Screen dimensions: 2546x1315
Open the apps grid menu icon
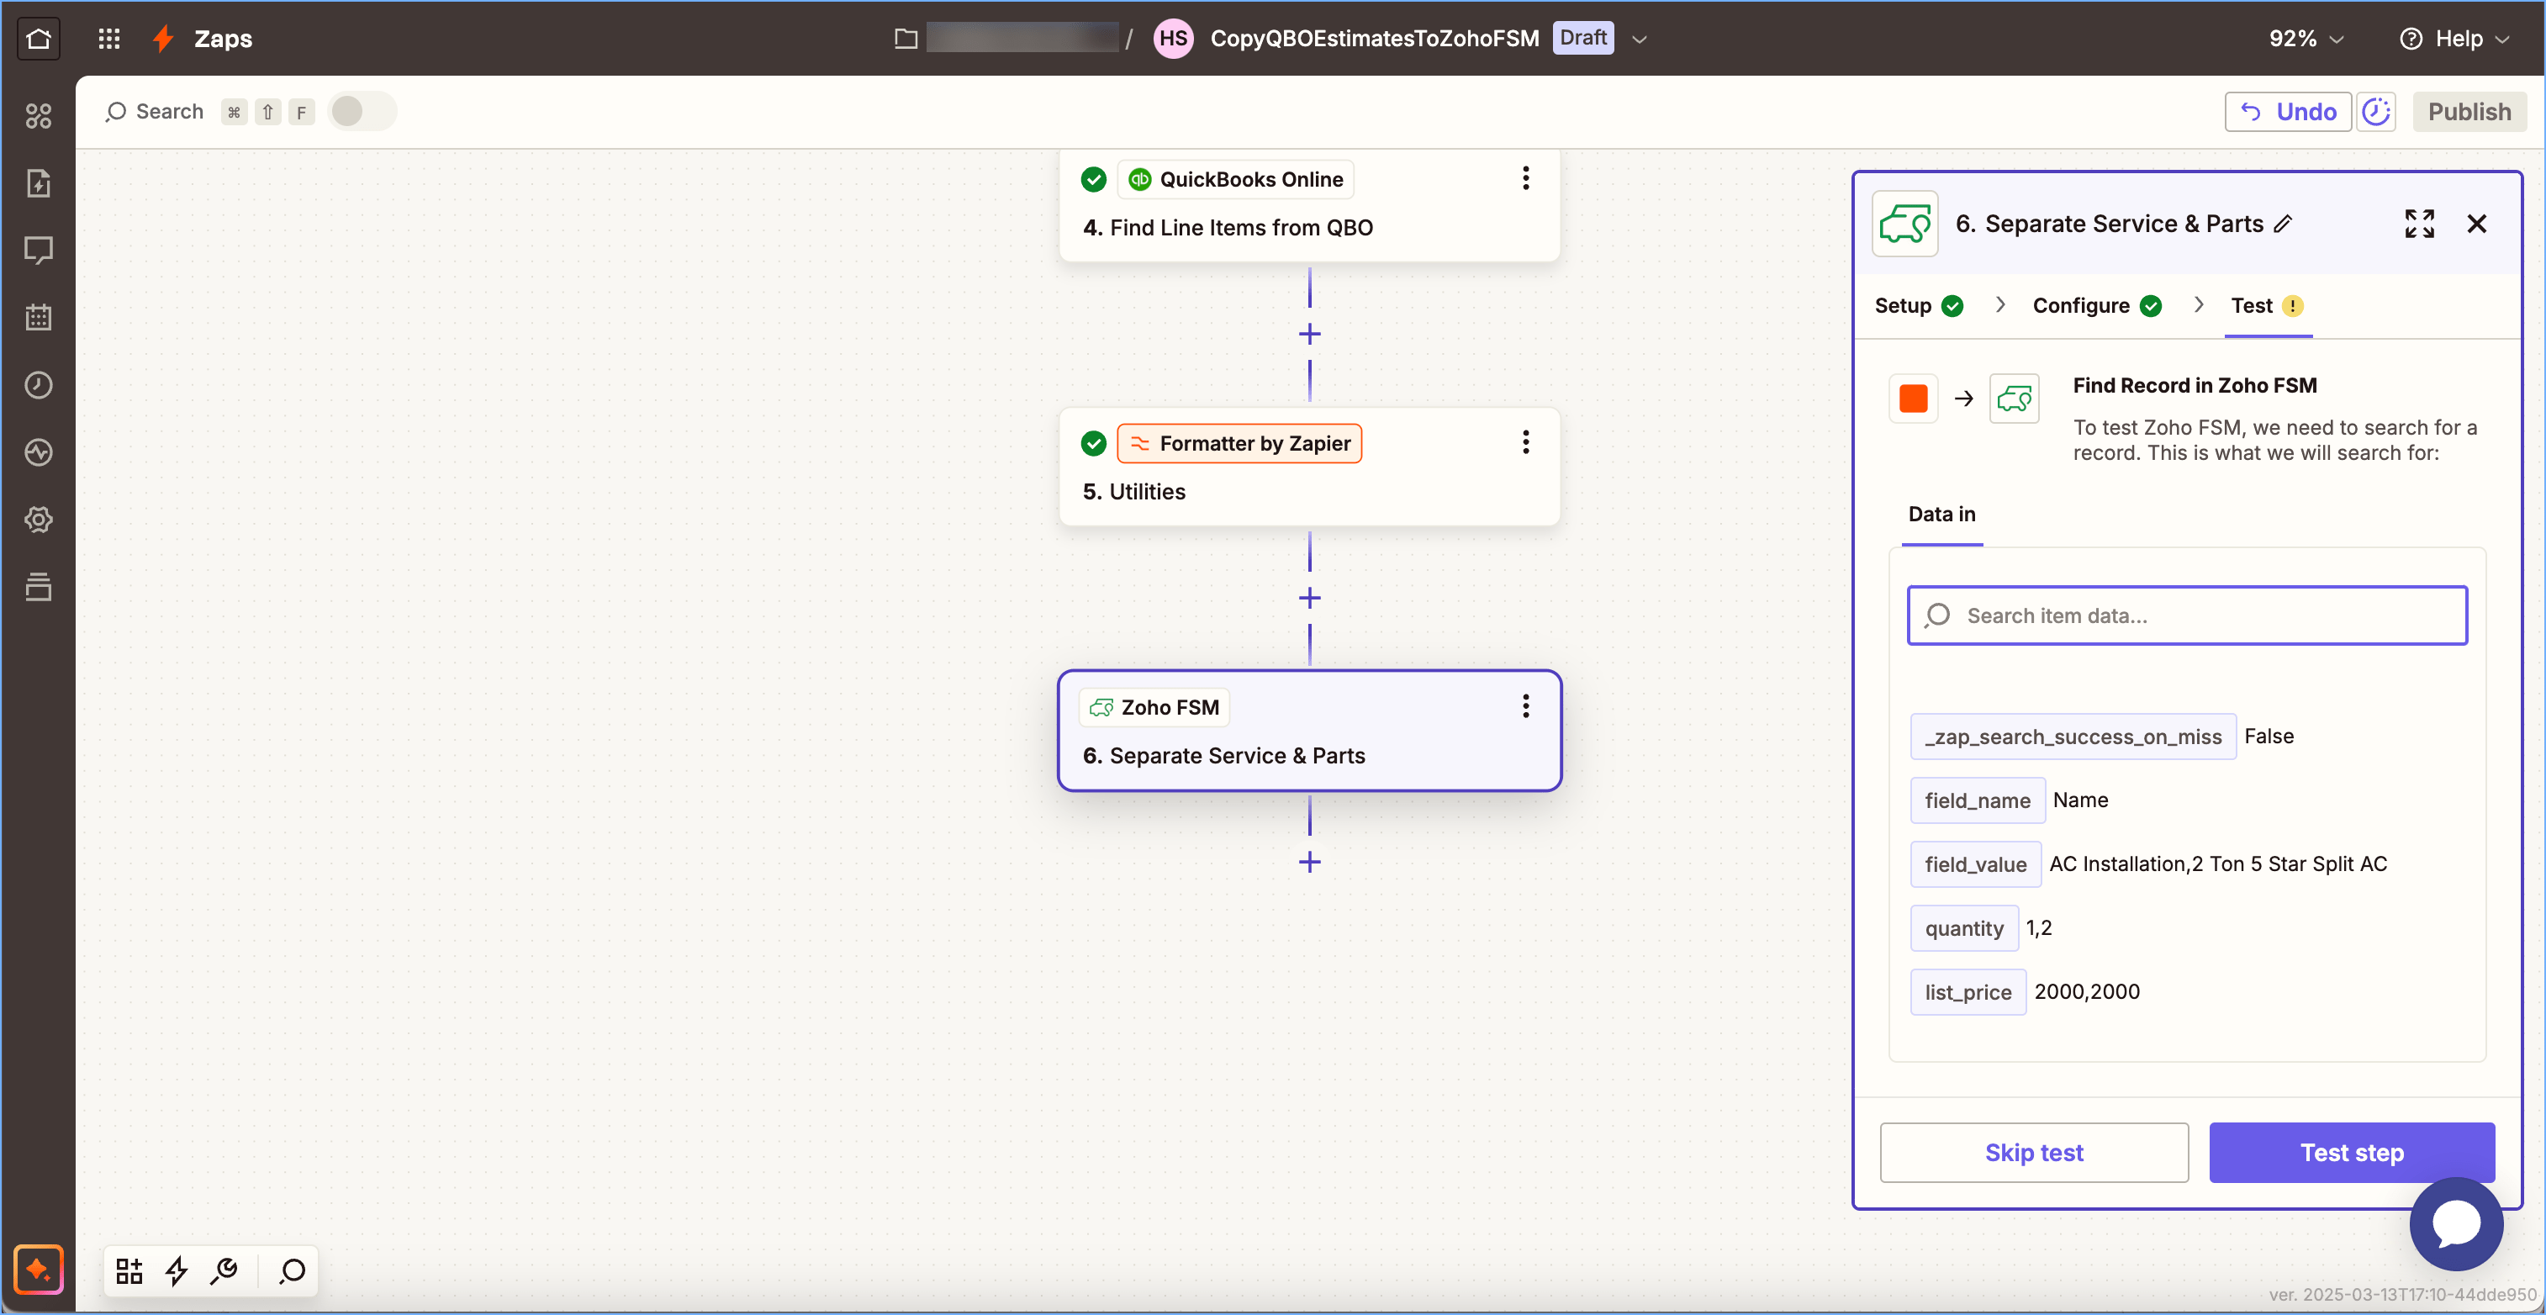tap(108, 39)
